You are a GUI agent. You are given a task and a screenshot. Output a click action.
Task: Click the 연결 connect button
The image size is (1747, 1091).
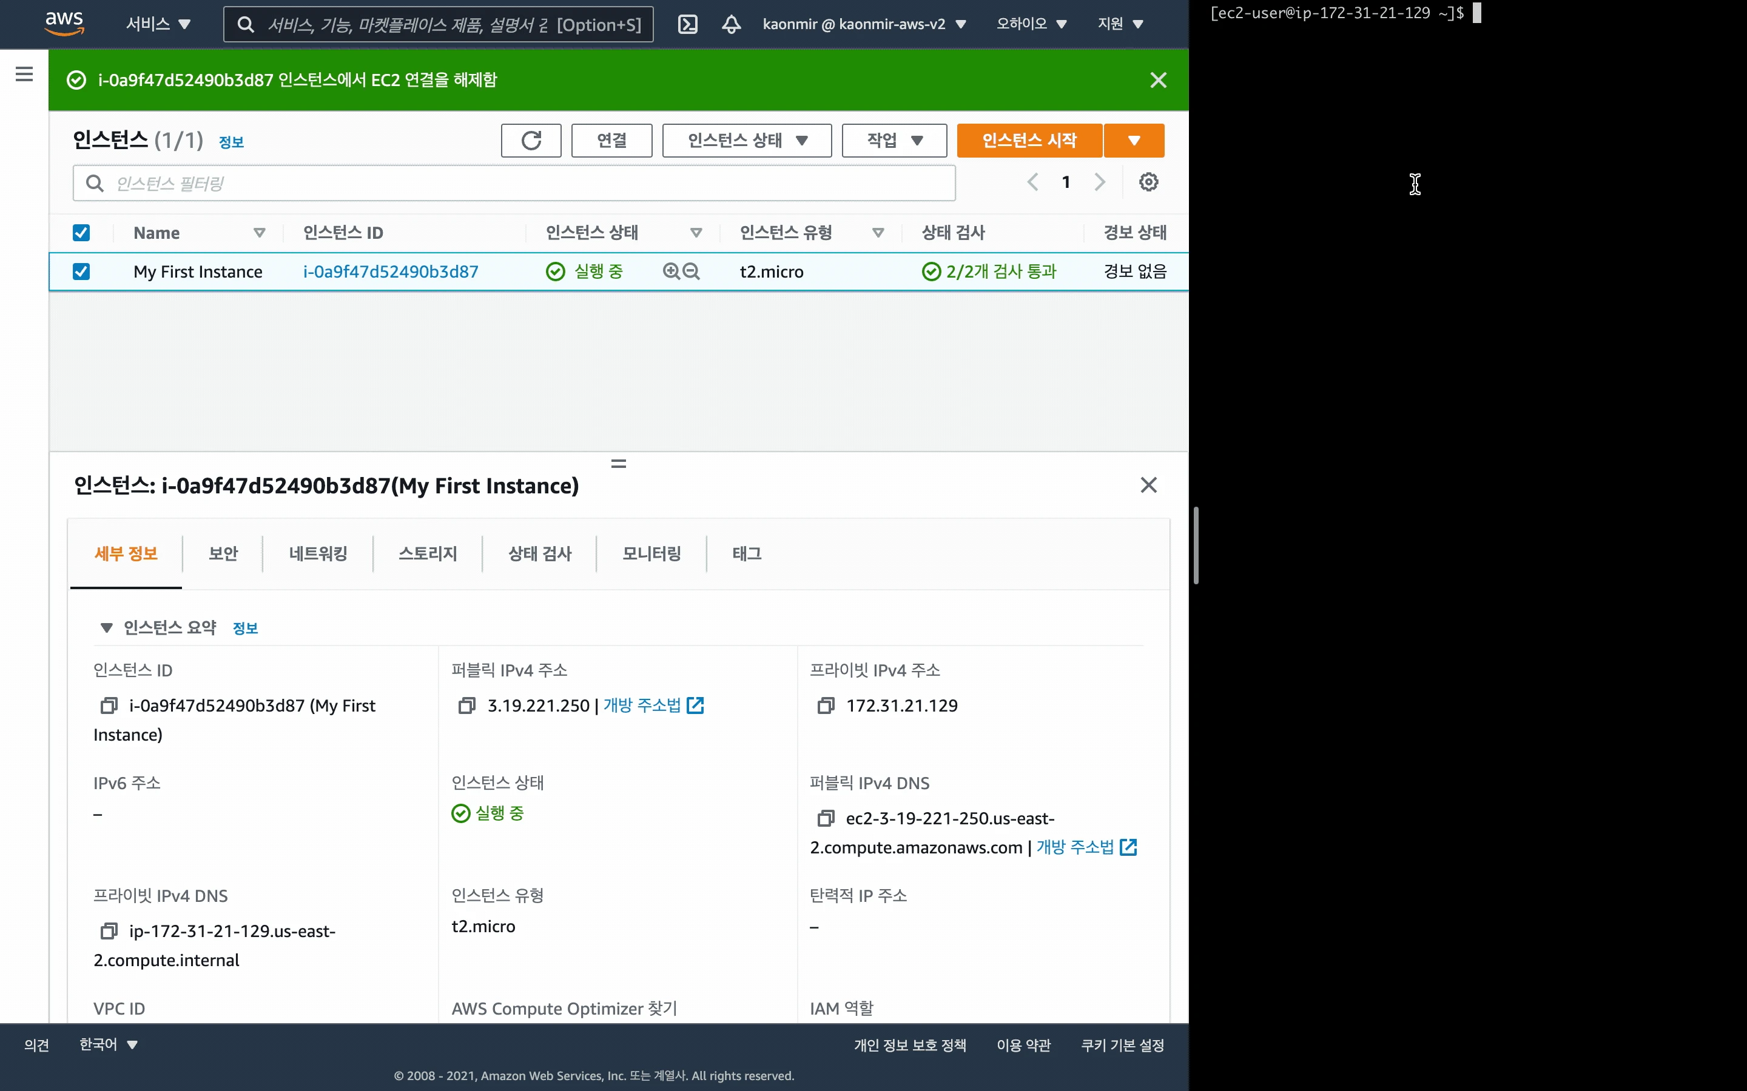coord(611,140)
